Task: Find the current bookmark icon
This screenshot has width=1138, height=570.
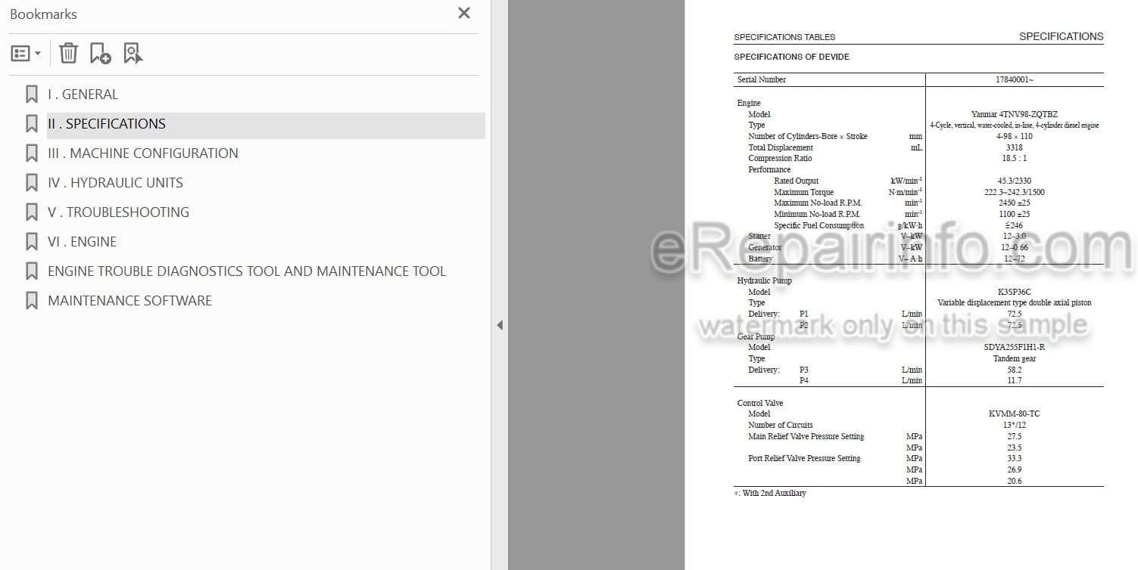Action: coord(133,53)
